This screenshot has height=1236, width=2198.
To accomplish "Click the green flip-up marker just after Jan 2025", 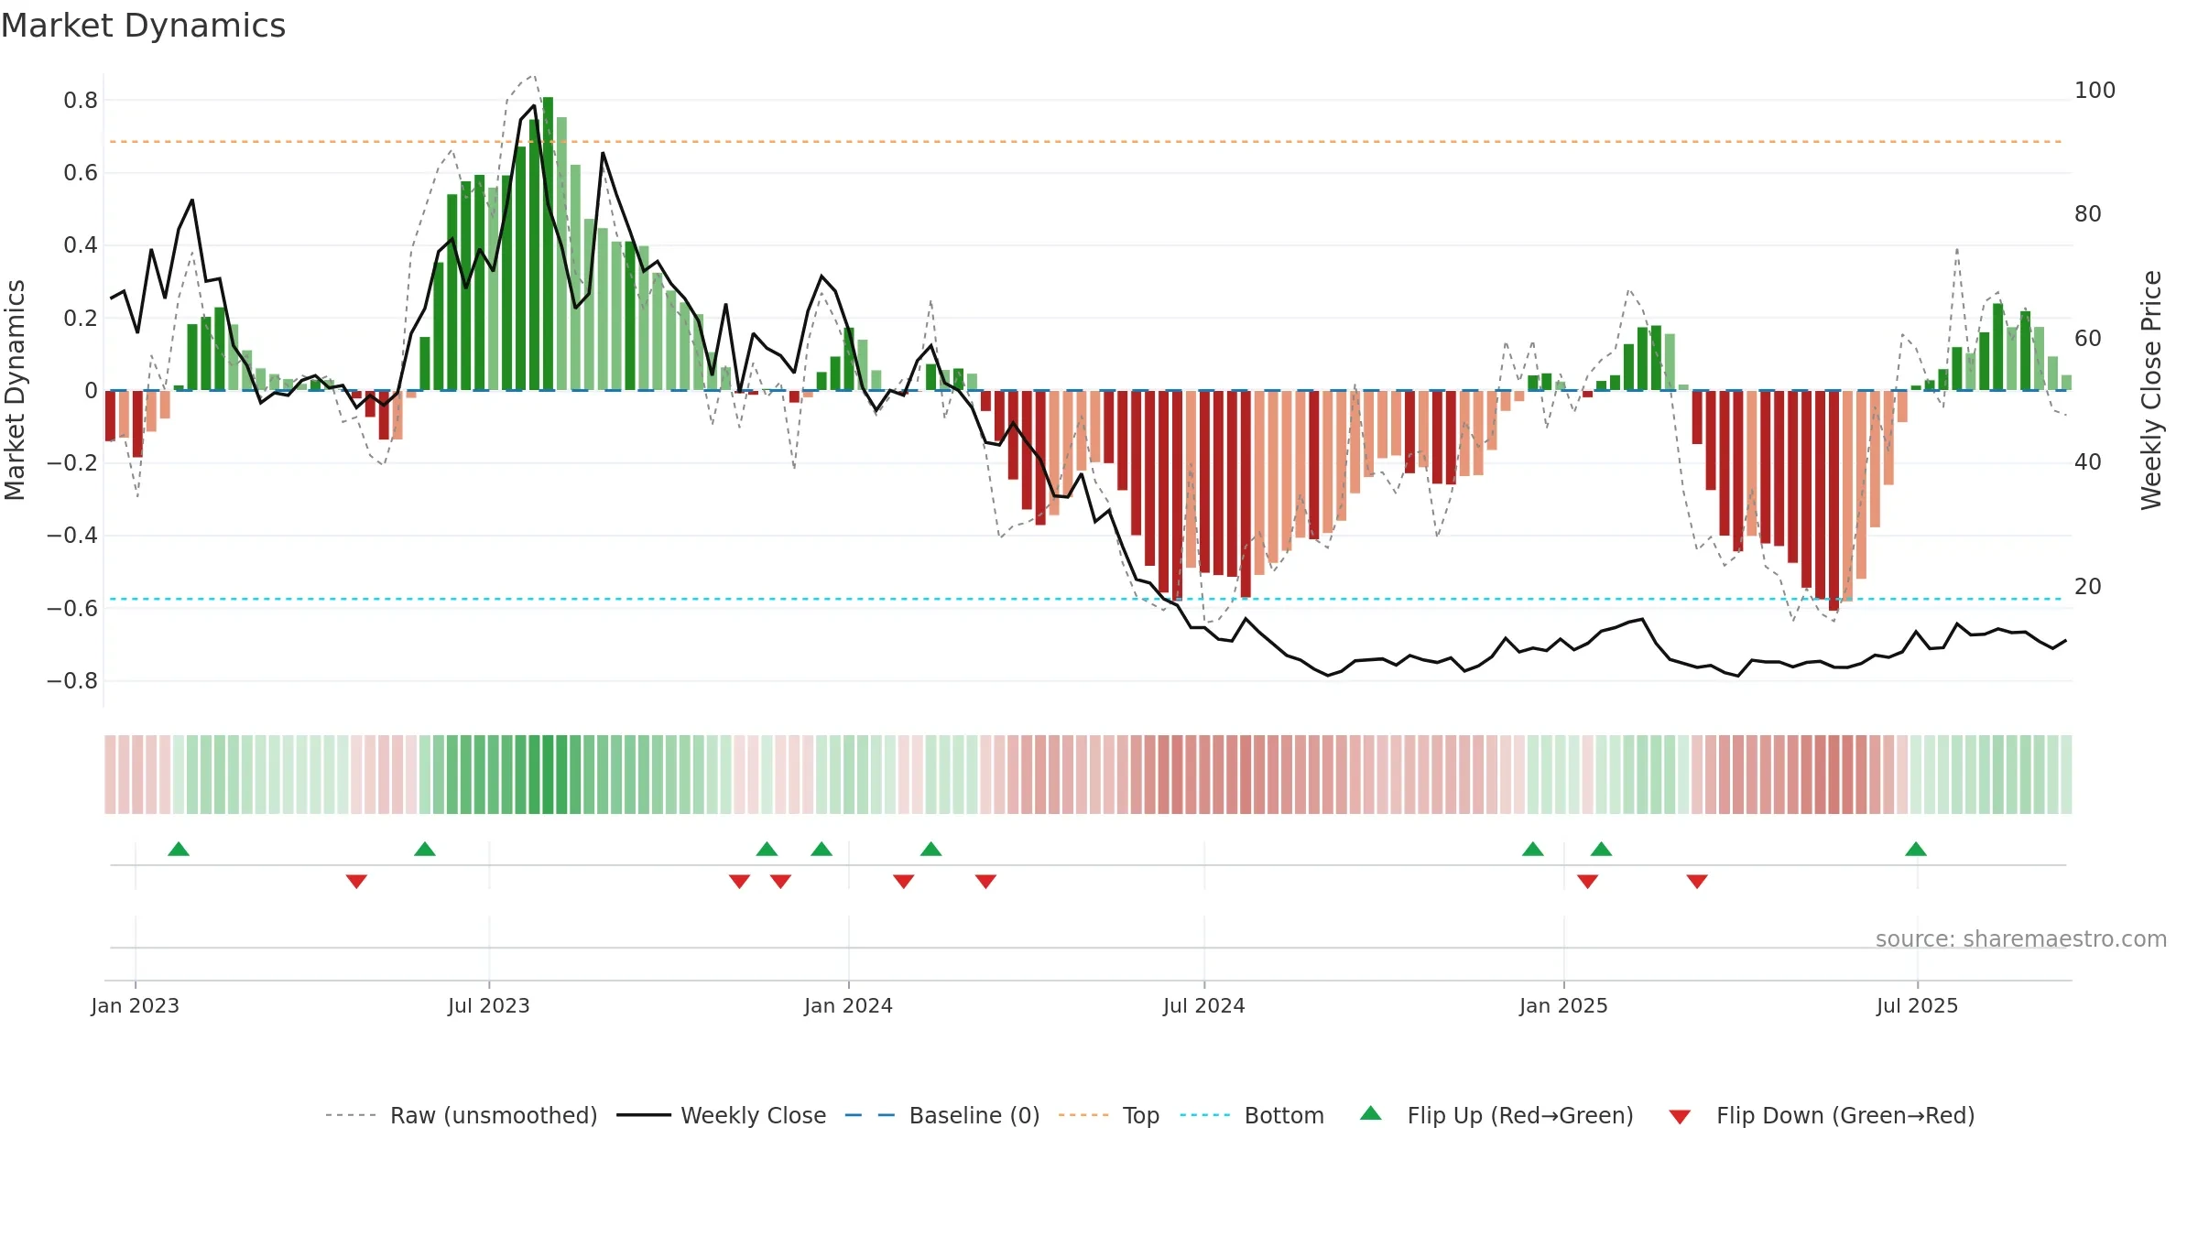I will (x=1601, y=850).
